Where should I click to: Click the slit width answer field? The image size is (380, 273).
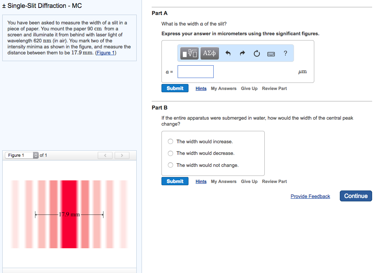pyautogui.click(x=195, y=72)
